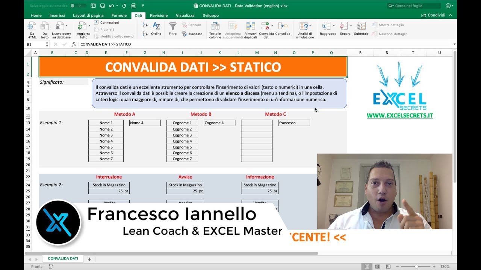Click the smiley feedback icon

pyautogui.click(x=448, y=6)
